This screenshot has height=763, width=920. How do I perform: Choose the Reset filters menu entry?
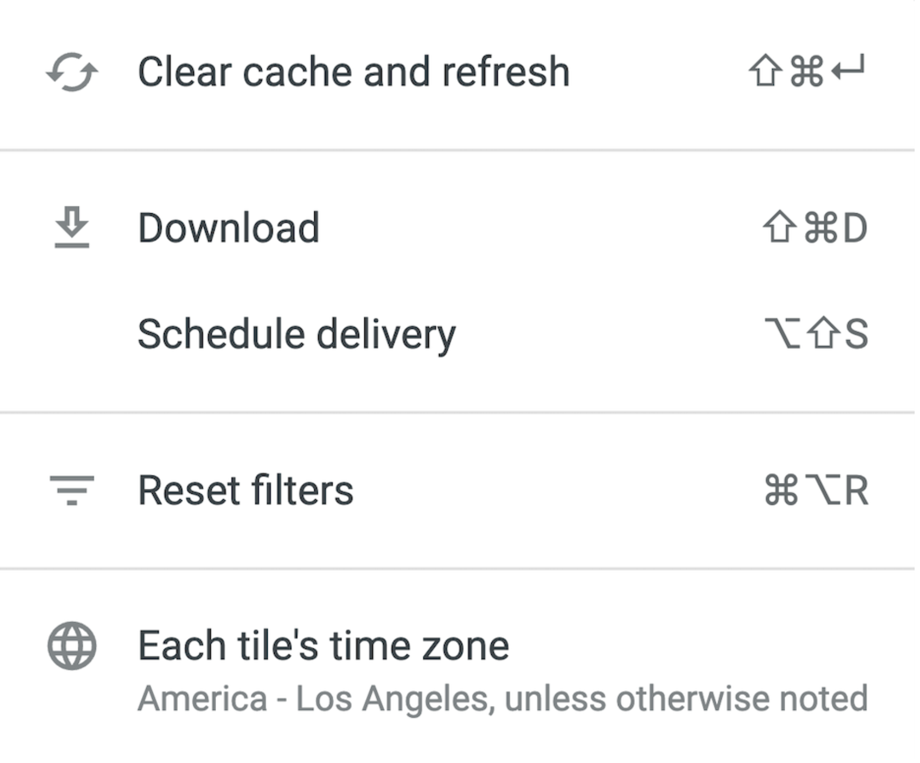(245, 489)
